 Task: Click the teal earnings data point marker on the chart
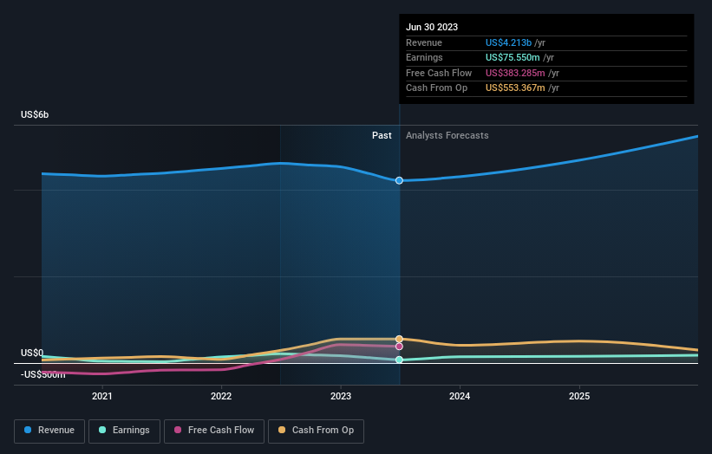pos(399,360)
